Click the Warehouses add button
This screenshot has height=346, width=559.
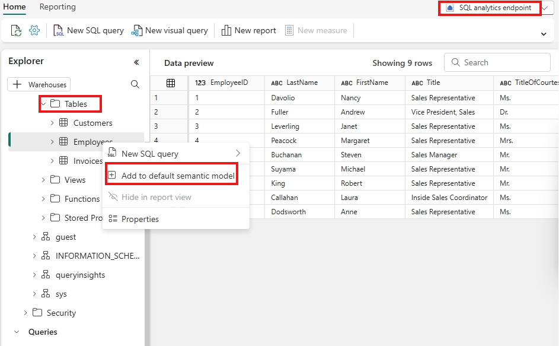click(x=39, y=85)
